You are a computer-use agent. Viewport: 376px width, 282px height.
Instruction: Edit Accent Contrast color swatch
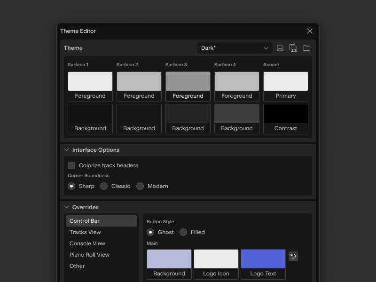point(286,119)
